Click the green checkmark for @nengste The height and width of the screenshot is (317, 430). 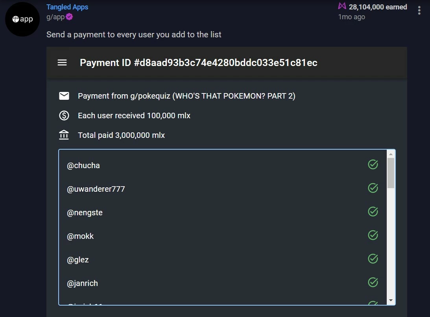click(x=373, y=212)
